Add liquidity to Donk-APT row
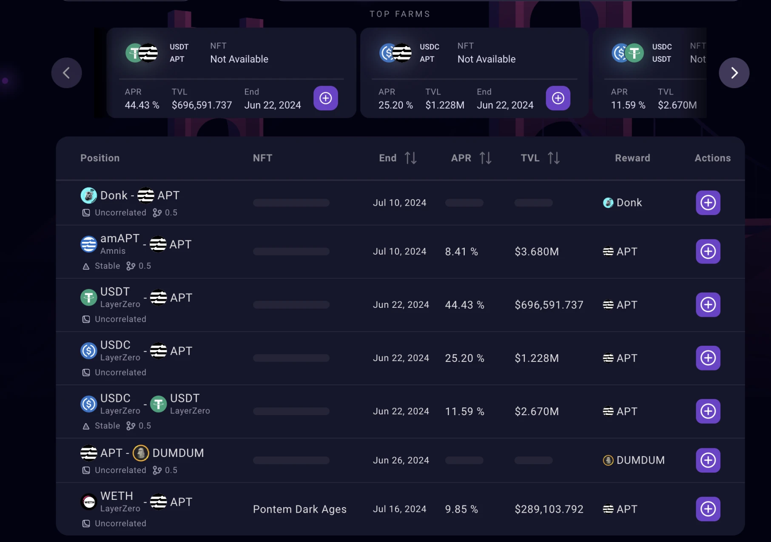The height and width of the screenshot is (542, 771). coord(708,203)
